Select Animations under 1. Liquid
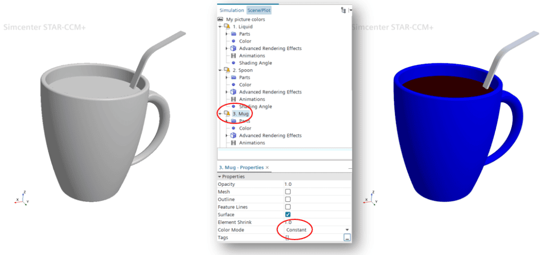 (x=252, y=56)
